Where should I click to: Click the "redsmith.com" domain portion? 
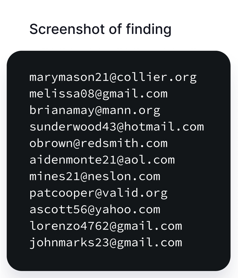coord(124,143)
